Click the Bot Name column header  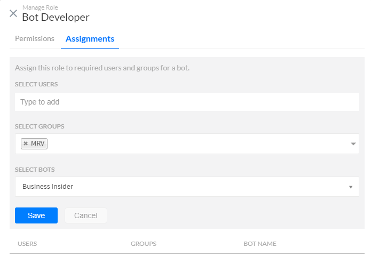pos(260,244)
